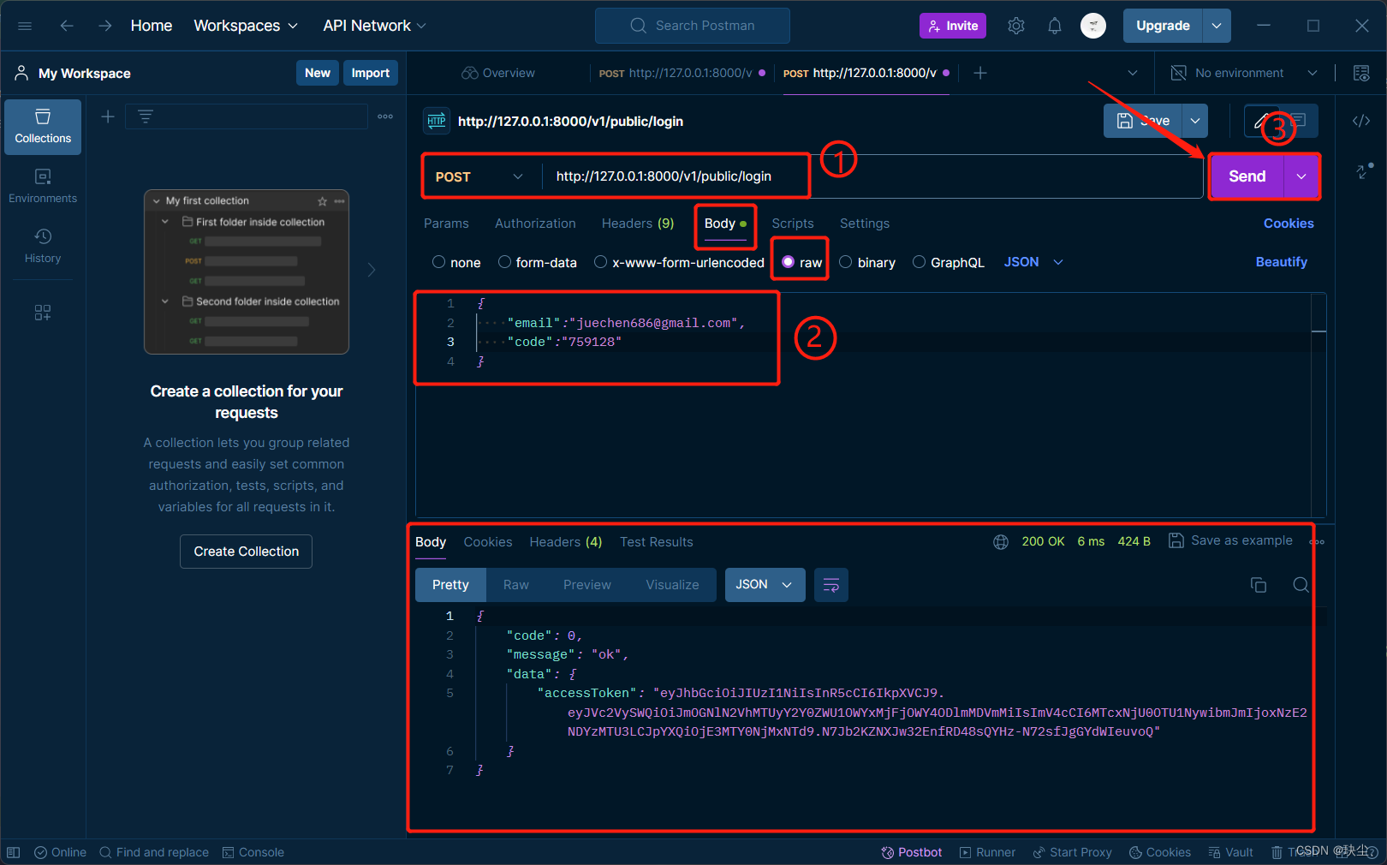
Task: Toggle sidebar icon in status bar
Action: (14, 852)
